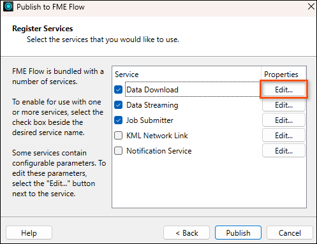Edit properties for Data Download
This screenshot has height=244, width=317.
pyautogui.click(x=284, y=89)
